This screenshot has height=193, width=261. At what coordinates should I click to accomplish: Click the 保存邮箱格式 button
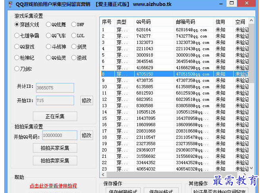[123, 191]
